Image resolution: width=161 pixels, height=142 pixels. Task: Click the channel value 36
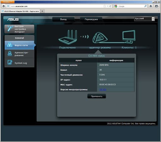point(100,70)
